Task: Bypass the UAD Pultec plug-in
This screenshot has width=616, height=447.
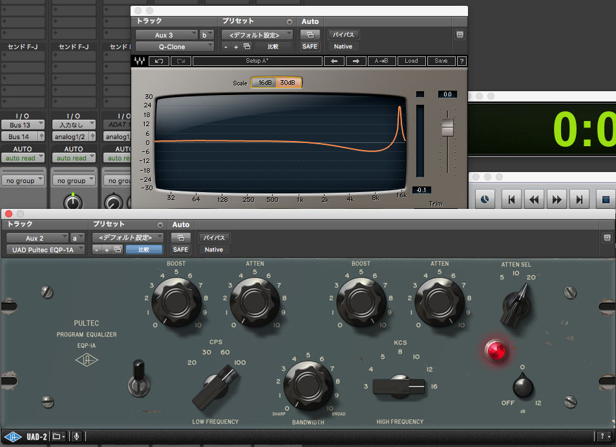Action: tap(214, 238)
